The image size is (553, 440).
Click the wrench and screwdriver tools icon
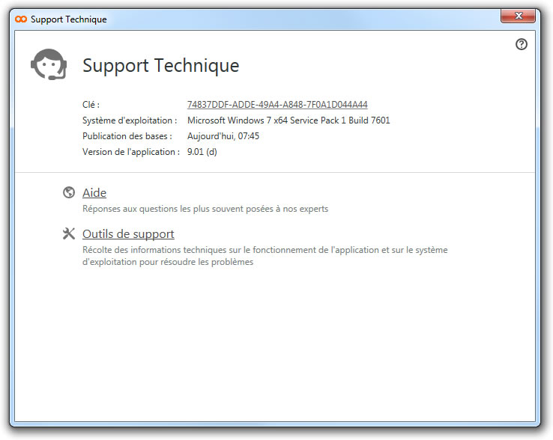pos(69,233)
